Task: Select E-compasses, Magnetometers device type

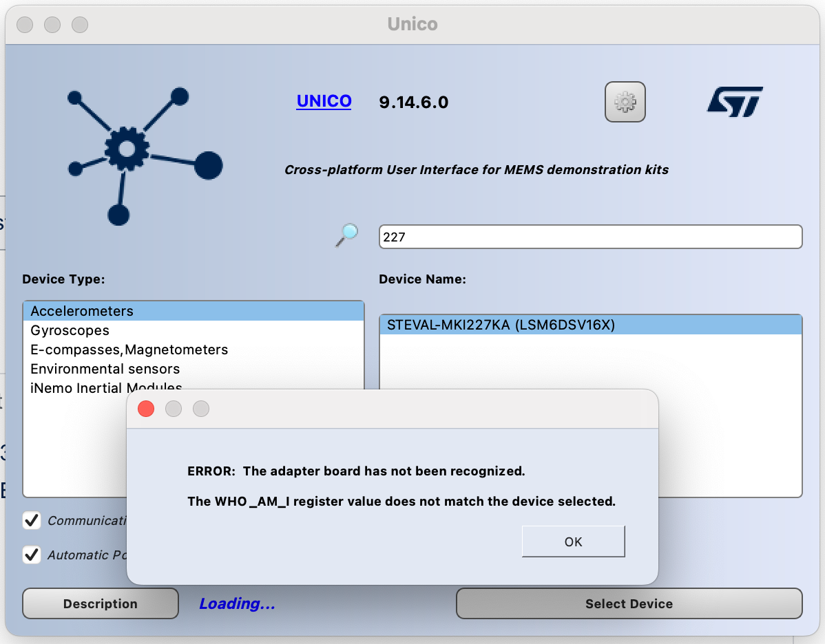Action: point(128,350)
